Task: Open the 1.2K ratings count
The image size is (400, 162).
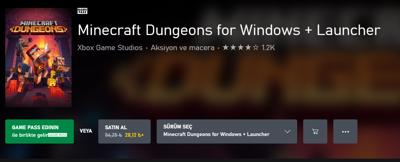Action: pyautogui.click(x=268, y=47)
